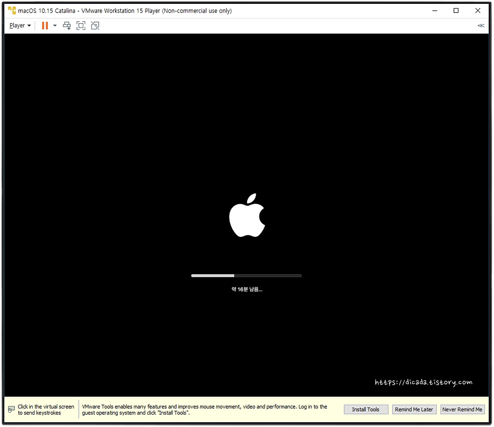Click Never Remind Me button
Screen dimensions: 494x427
point(462,409)
